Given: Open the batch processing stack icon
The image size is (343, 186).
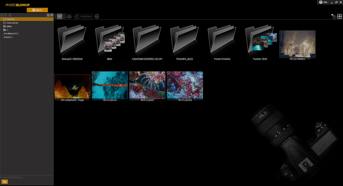Looking at the screenshot, I should pyautogui.click(x=97, y=16).
